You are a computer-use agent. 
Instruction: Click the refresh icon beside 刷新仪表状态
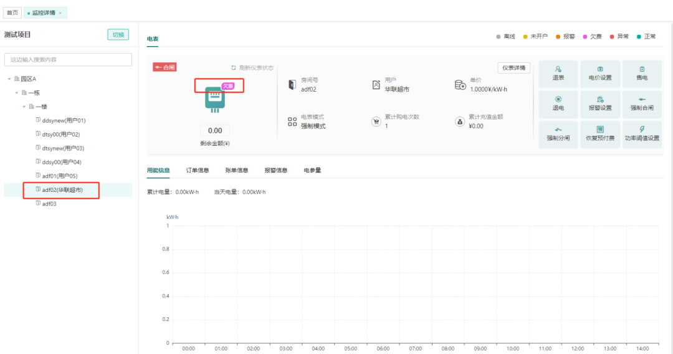(234, 68)
